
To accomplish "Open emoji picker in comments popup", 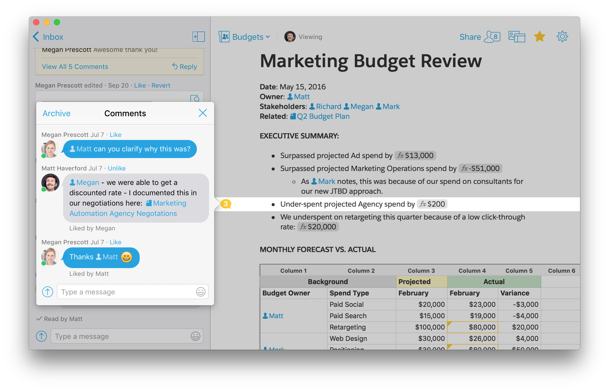I will click(200, 292).
